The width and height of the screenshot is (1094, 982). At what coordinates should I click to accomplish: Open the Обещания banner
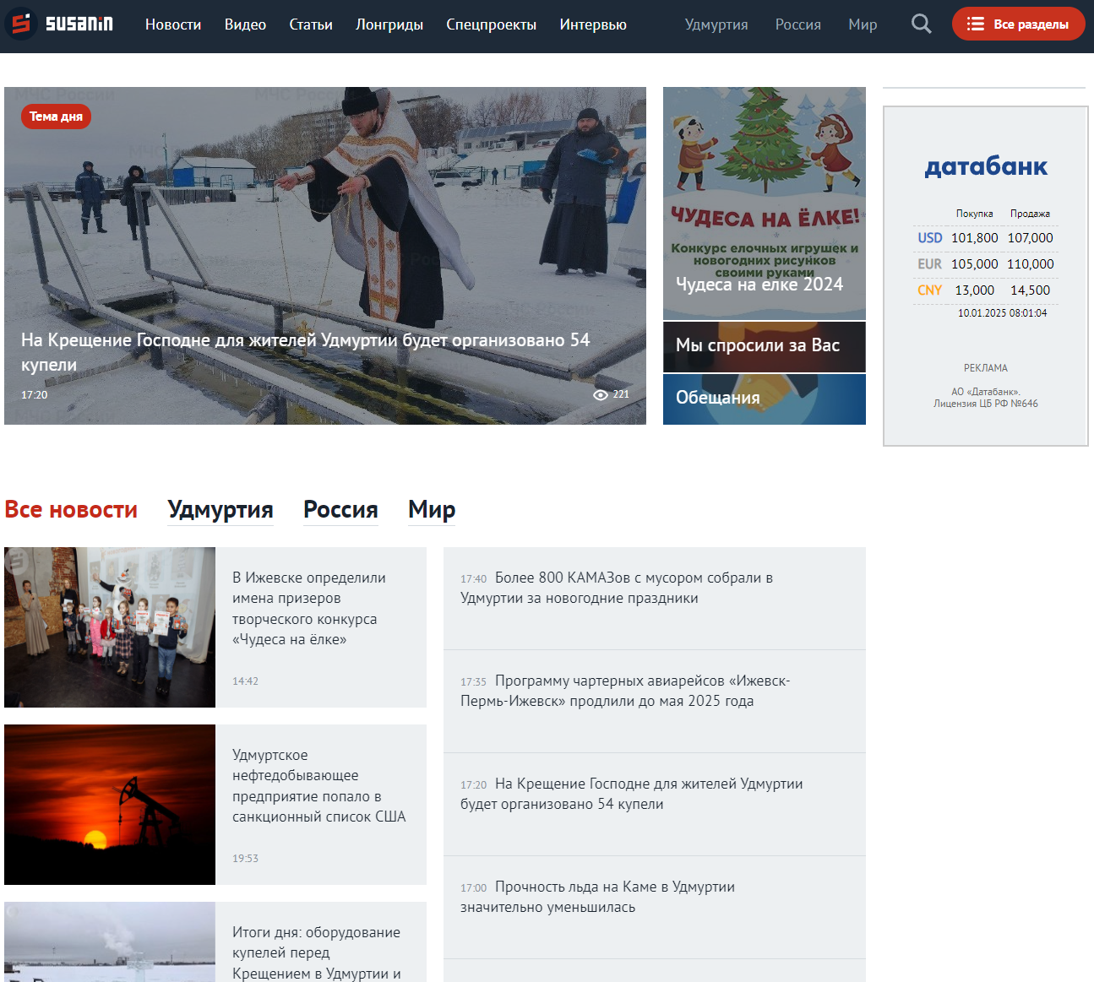[765, 399]
